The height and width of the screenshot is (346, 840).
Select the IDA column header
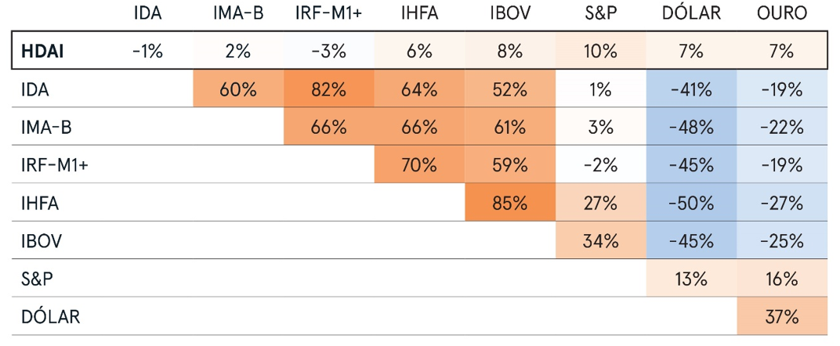pyautogui.click(x=147, y=13)
